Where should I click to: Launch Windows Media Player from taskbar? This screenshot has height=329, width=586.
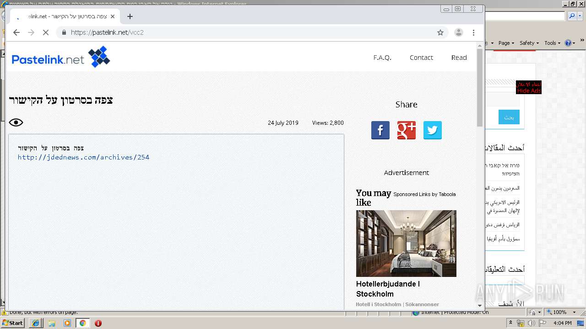point(67,323)
